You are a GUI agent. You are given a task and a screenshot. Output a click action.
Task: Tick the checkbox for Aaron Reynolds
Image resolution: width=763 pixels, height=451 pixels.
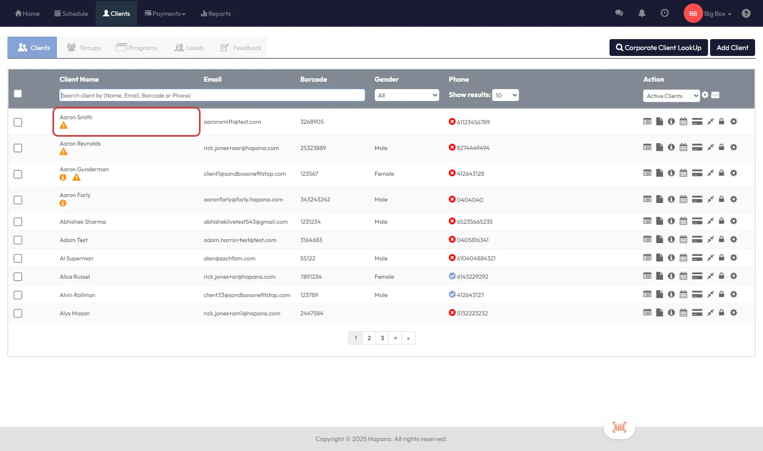click(x=18, y=148)
